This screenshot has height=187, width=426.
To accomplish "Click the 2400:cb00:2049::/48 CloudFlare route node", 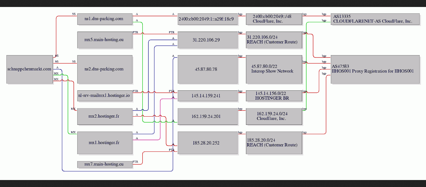I will [x=274, y=19].
